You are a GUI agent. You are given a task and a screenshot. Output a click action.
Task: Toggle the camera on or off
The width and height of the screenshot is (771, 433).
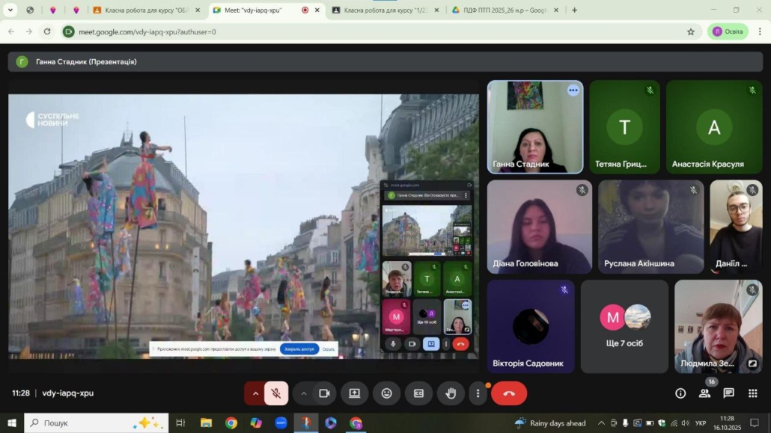tap(324, 393)
